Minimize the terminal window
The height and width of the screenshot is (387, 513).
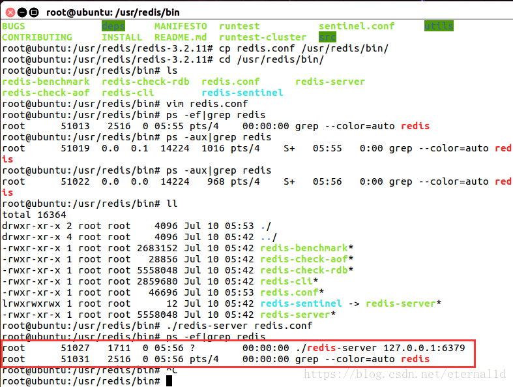(22, 12)
